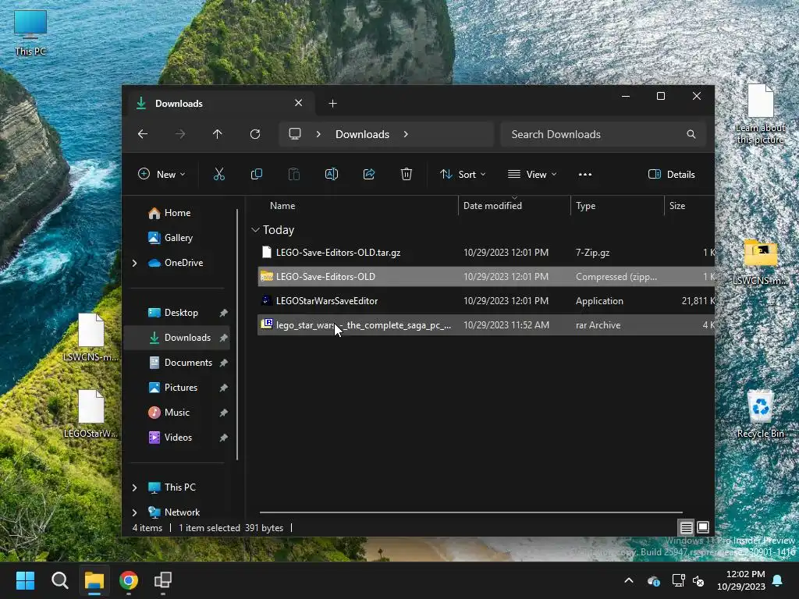Open the New dropdown menu

162,174
